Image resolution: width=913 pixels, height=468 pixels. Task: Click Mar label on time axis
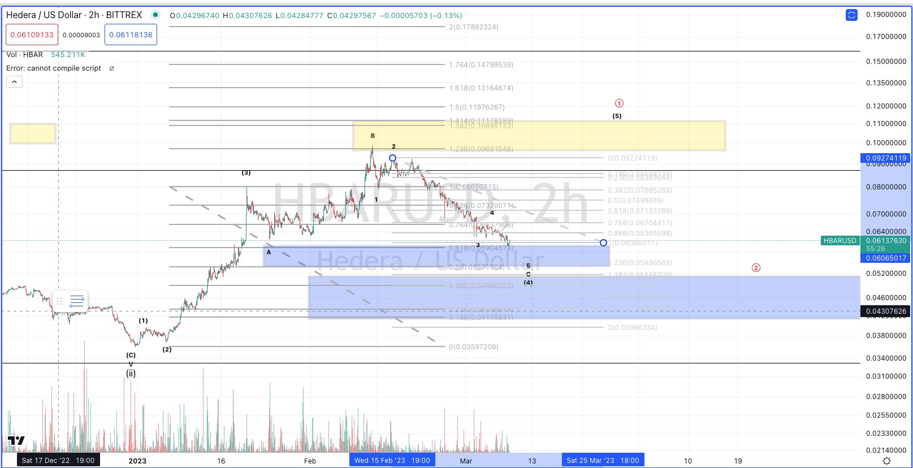[x=466, y=461]
